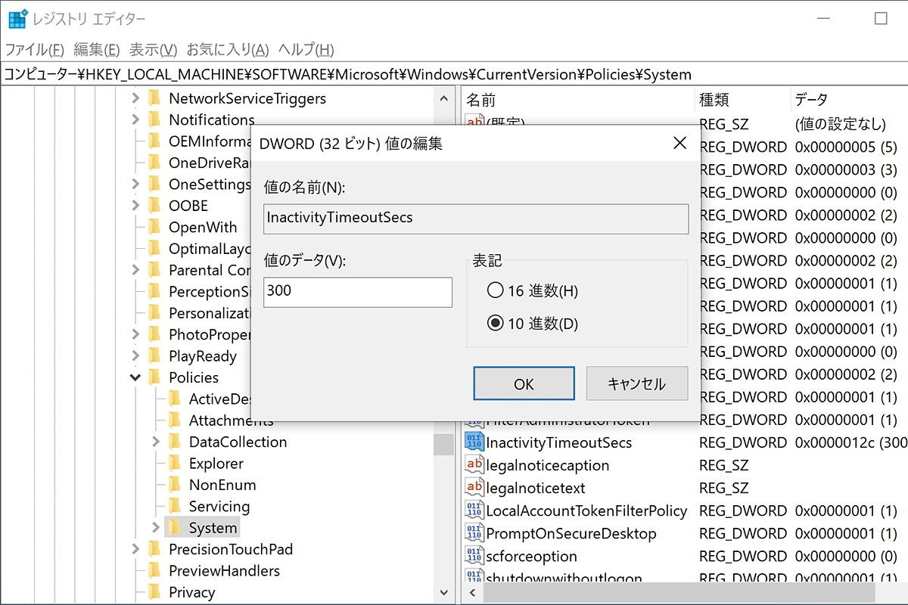Select the scforceoption value name
Image resolution: width=908 pixels, height=605 pixels.
pos(531,556)
